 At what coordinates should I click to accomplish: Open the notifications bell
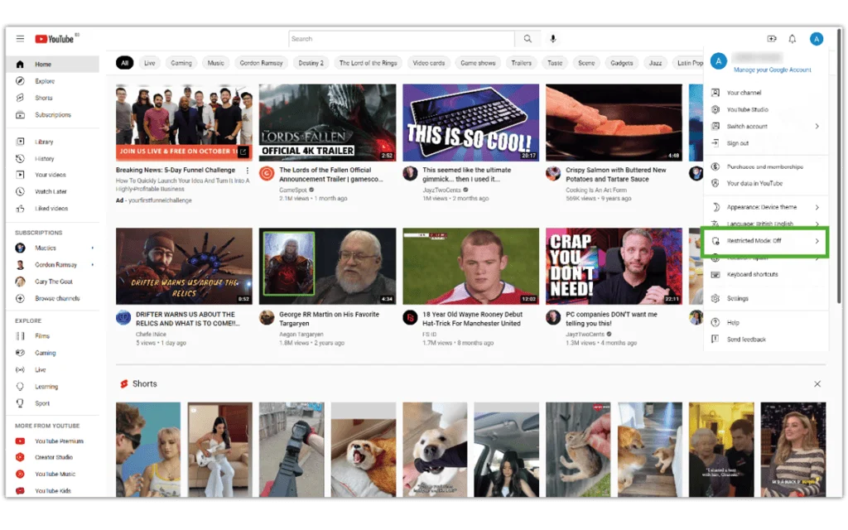[793, 39]
